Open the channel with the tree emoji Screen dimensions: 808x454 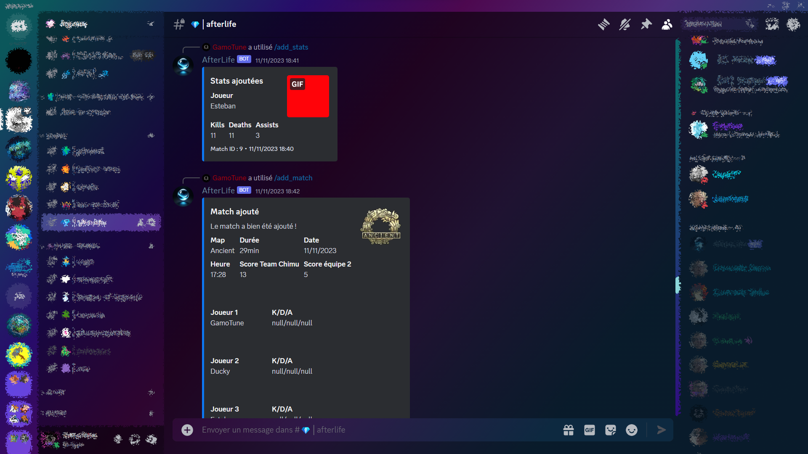point(100,315)
